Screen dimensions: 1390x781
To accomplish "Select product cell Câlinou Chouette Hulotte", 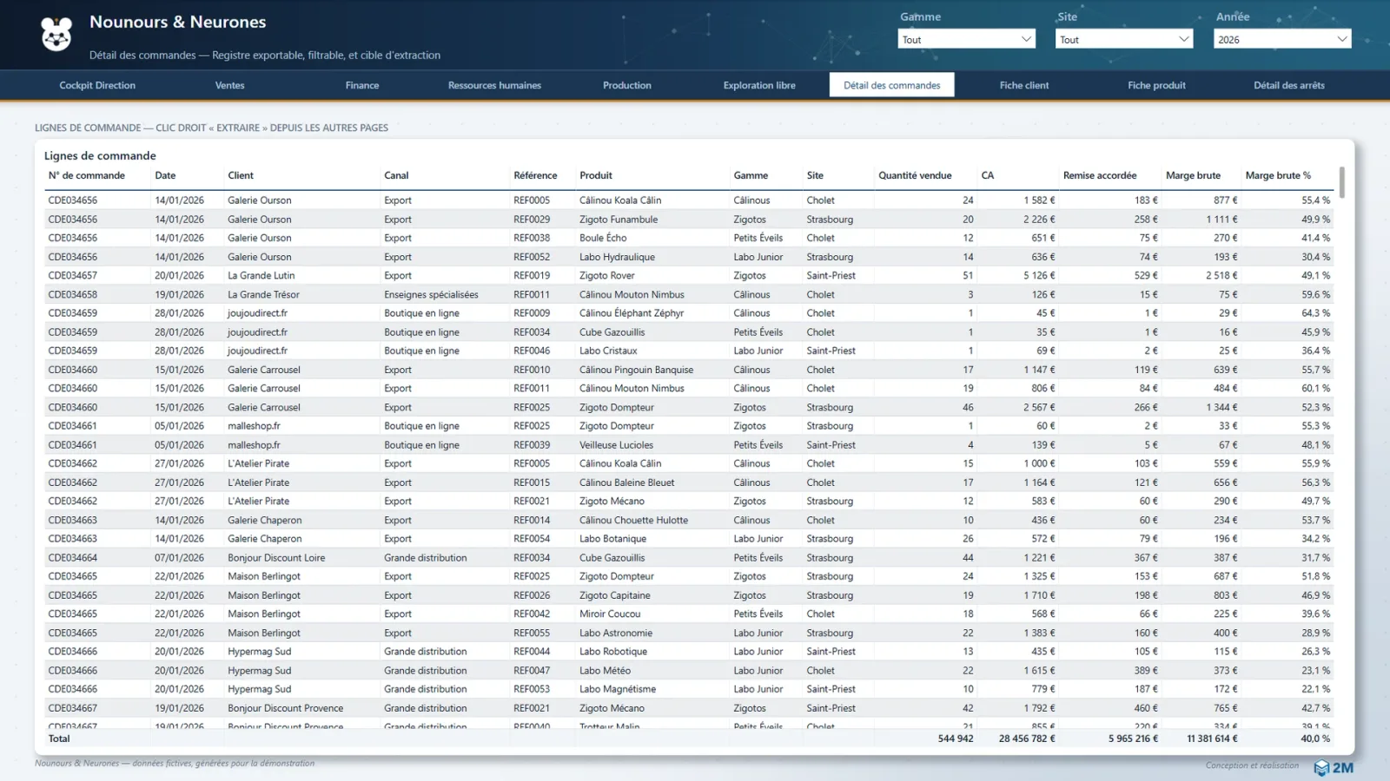I will [x=634, y=521].
